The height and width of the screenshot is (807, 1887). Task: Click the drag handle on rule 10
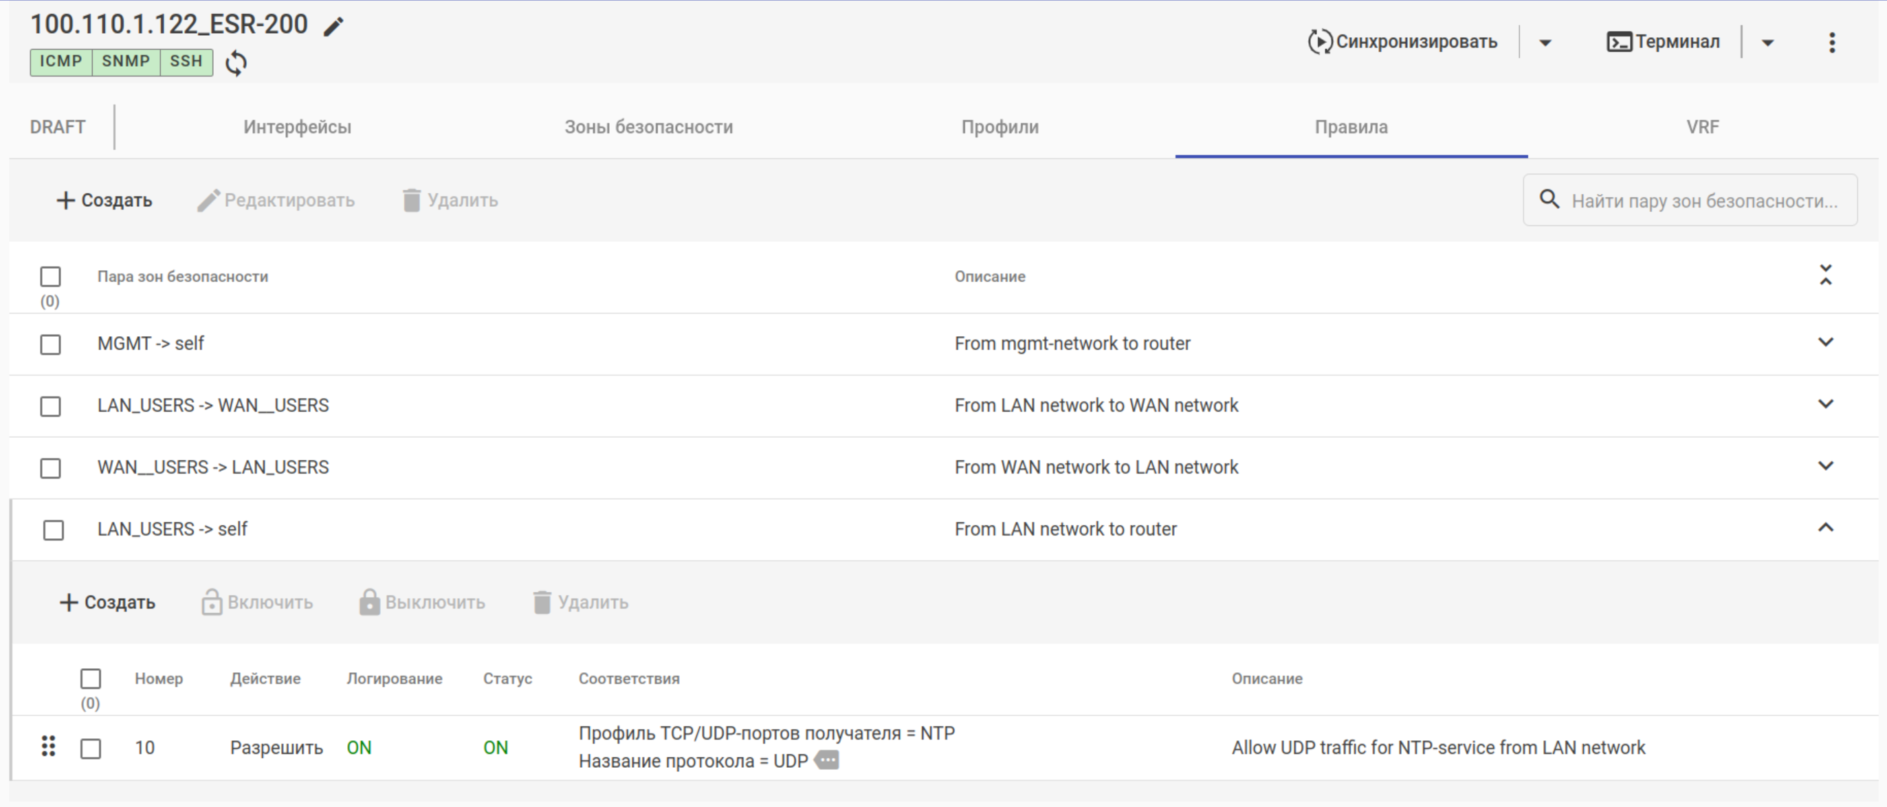click(48, 747)
